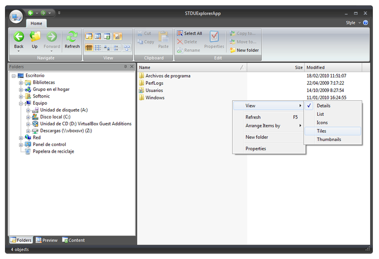Switch to the Folders bottom tab
The image size is (379, 259).
[21, 240]
